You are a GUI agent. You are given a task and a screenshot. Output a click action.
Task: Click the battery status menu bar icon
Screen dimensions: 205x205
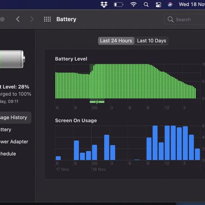[x=118, y=5]
